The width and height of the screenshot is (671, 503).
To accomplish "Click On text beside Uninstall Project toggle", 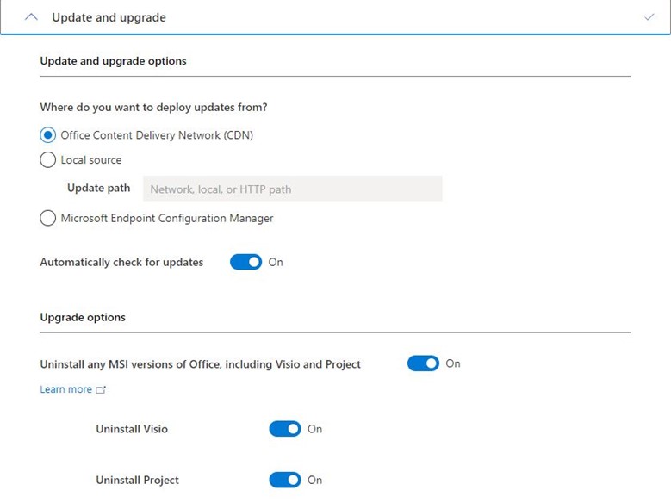I will [315, 480].
